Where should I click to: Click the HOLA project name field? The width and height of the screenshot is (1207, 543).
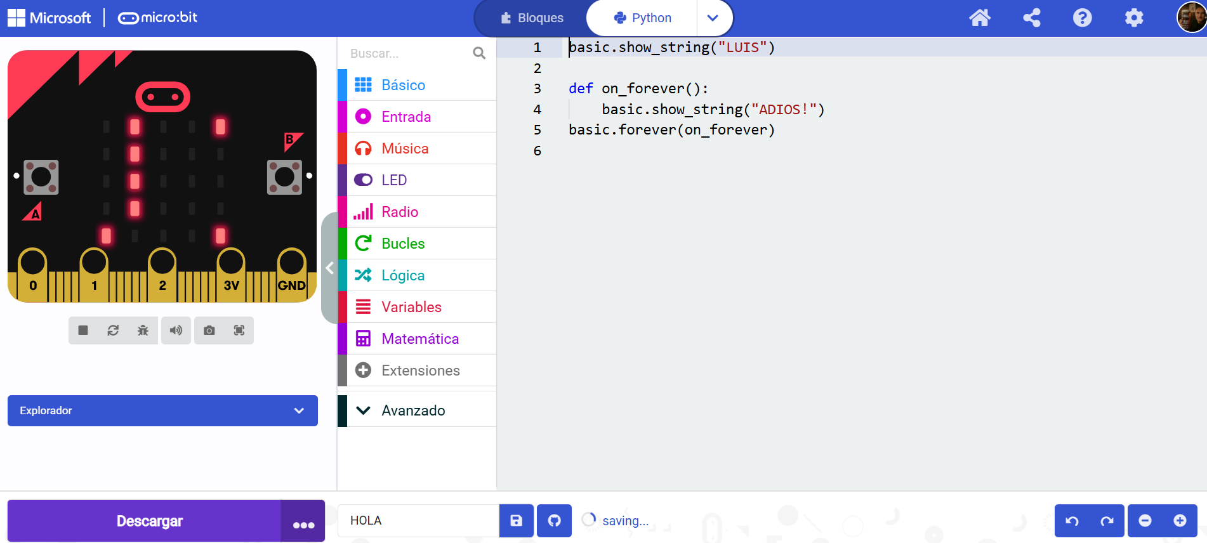tap(419, 521)
